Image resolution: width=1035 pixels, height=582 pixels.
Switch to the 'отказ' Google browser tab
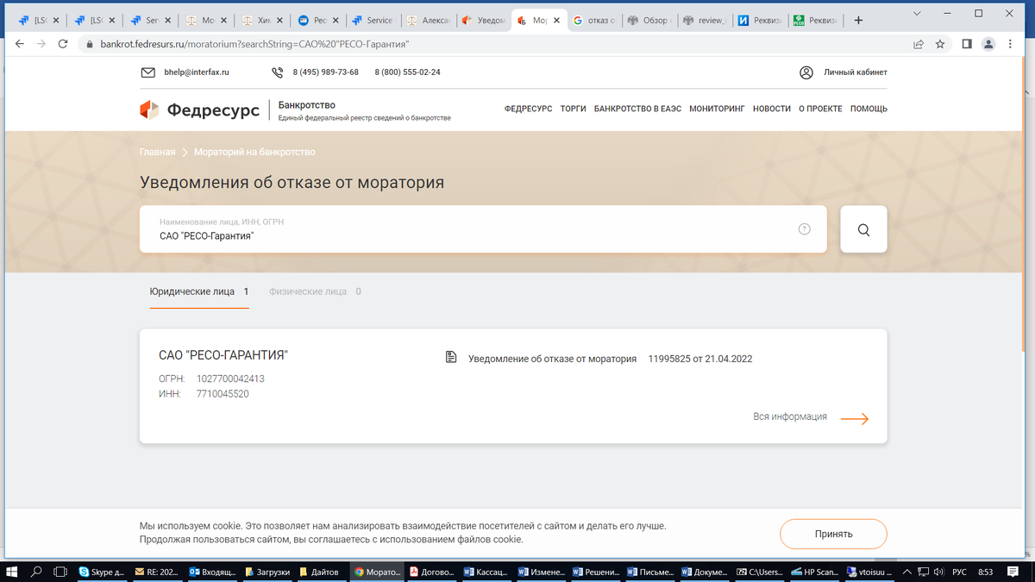point(593,20)
